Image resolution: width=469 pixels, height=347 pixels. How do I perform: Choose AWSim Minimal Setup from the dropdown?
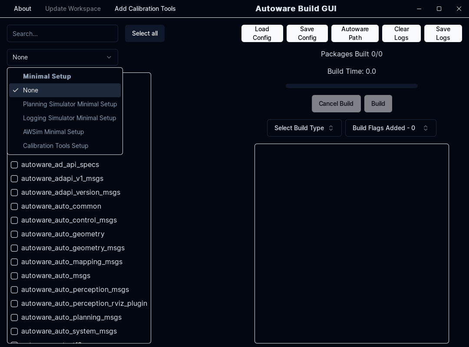click(53, 132)
